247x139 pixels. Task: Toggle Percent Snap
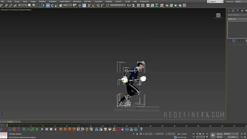98,5
